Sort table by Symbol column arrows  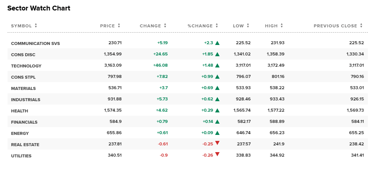(36, 26)
